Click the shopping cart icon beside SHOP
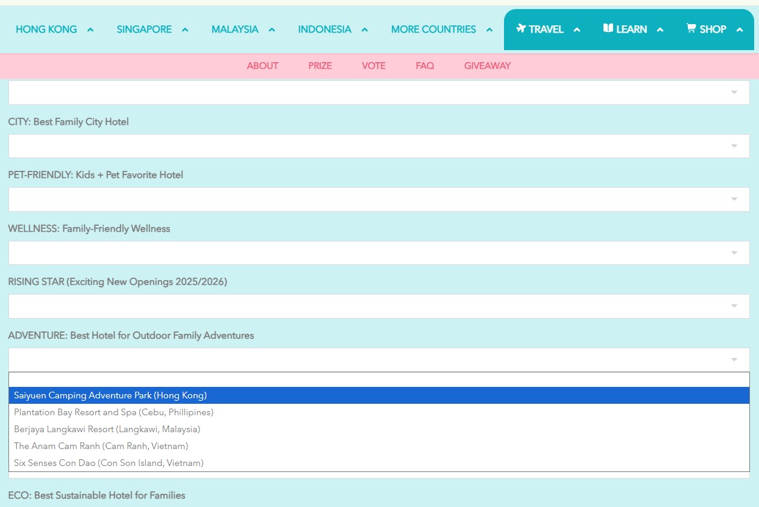 (x=691, y=28)
